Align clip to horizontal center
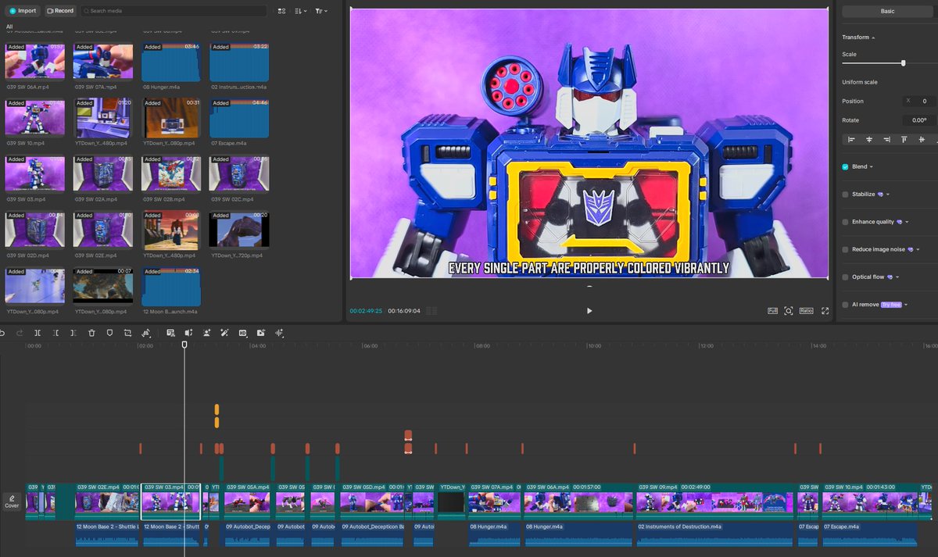The height and width of the screenshot is (557, 938). click(x=869, y=139)
